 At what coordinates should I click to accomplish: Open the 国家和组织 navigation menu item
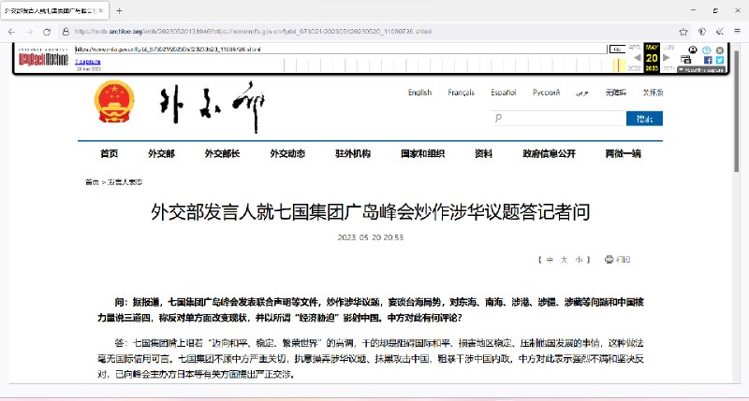pyautogui.click(x=423, y=153)
